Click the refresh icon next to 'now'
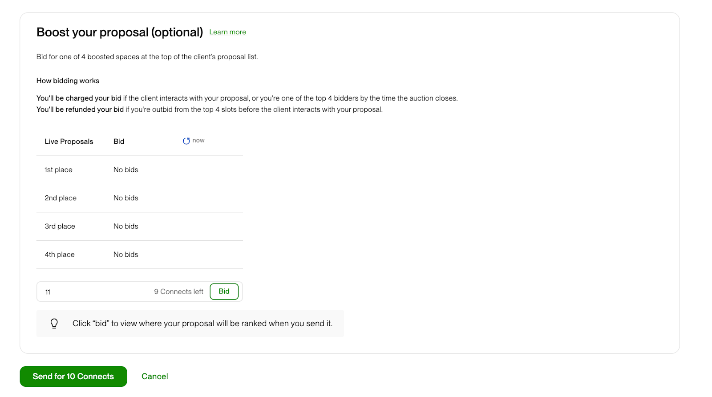This screenshot has height=397, width=712. 186,140
